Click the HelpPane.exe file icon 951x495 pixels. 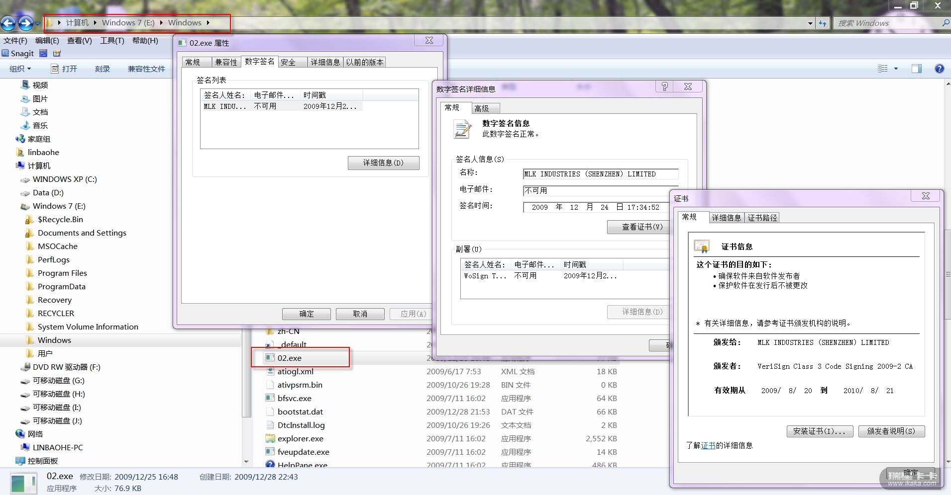pyautogui.click(x=270, y=465)
